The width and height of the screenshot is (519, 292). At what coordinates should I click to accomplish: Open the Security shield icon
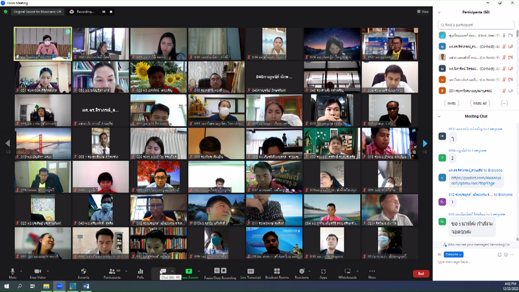click(83, 271)
